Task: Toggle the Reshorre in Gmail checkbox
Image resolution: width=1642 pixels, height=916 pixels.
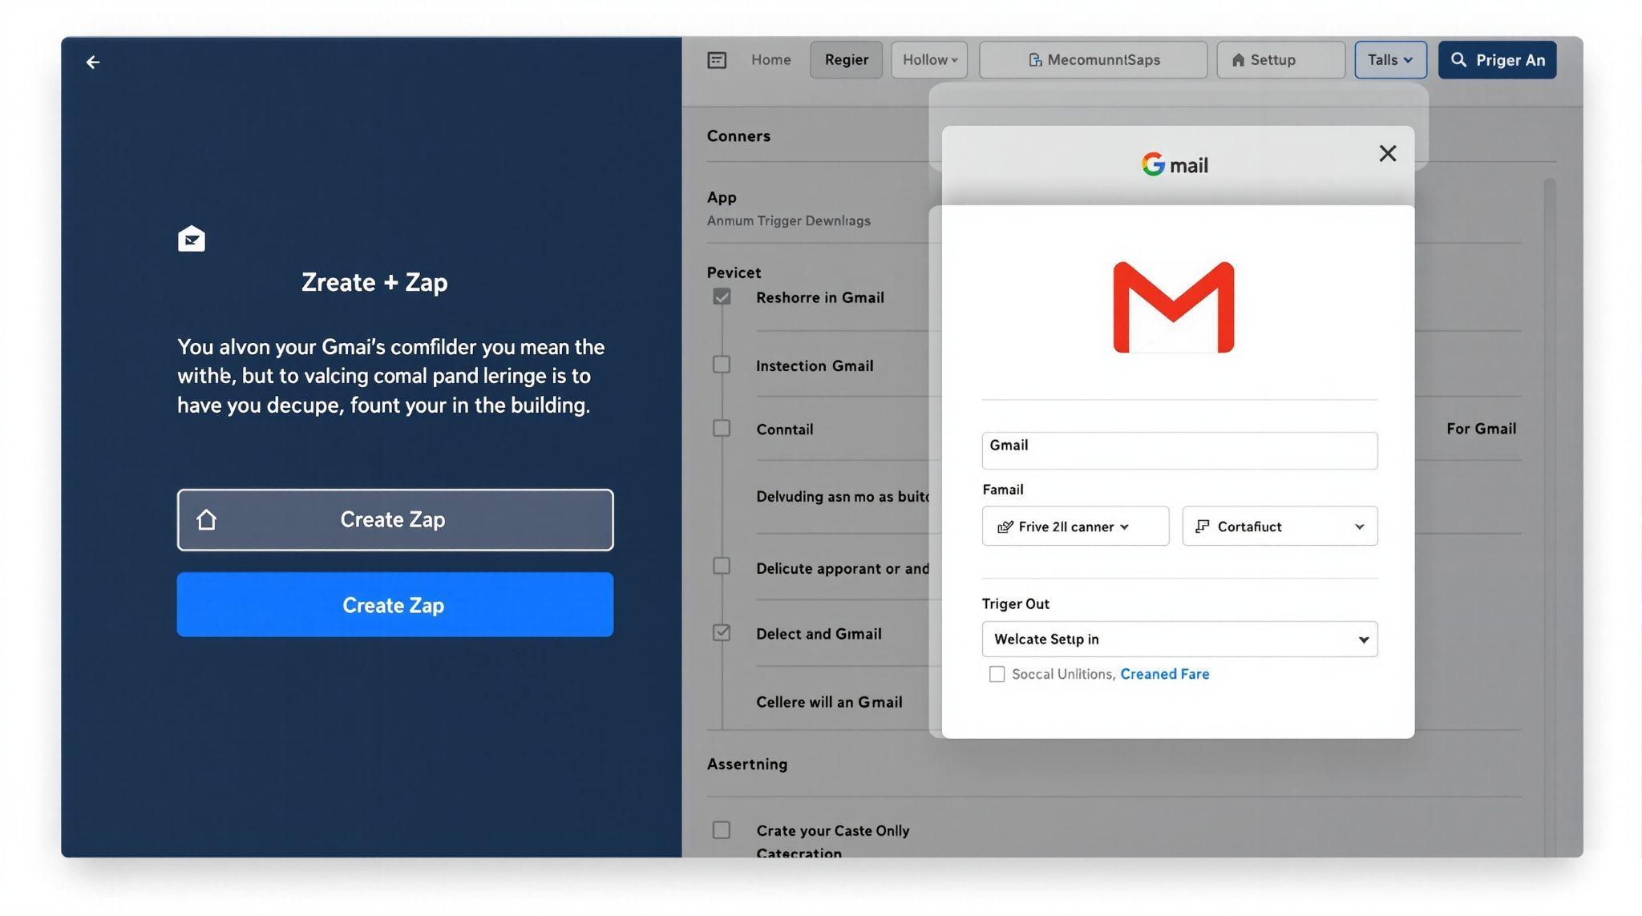Action: click(722, 297)
